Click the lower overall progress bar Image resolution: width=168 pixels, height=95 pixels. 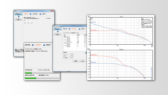tap(42, 78)
